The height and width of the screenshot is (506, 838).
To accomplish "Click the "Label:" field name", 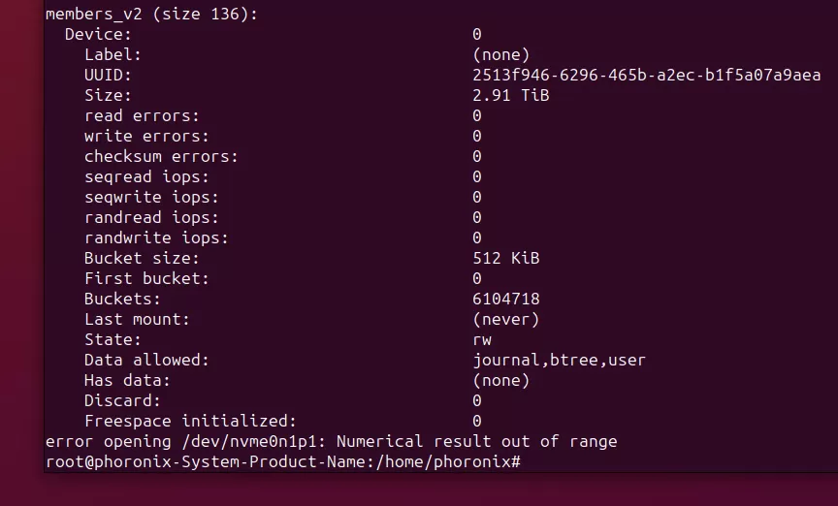I will tap(113, 54).
